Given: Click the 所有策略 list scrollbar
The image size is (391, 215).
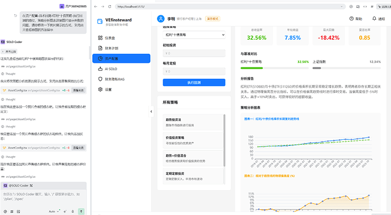Looking at the screenshot, I should pos(224,140).
